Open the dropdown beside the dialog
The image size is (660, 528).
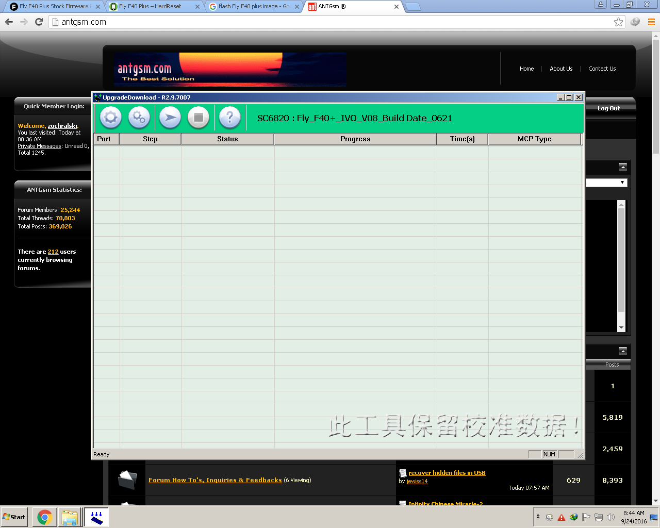point(622,183)
